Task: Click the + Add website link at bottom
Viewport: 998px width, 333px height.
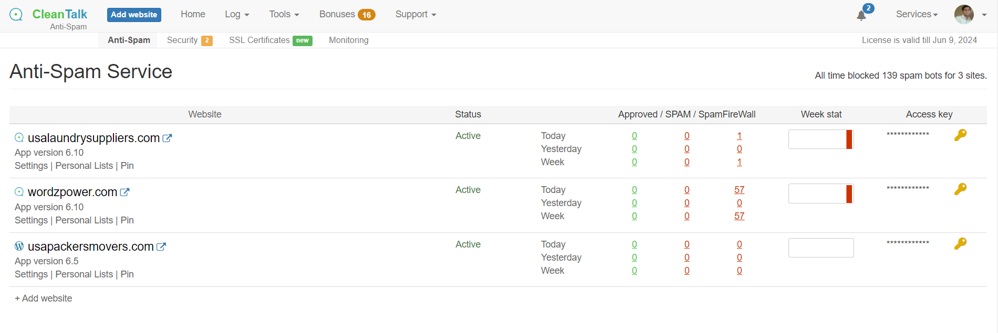Action: click(x=43, y=298)
